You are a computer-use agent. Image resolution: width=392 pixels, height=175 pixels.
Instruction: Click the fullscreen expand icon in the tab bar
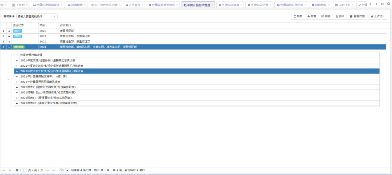click(383, 4)
